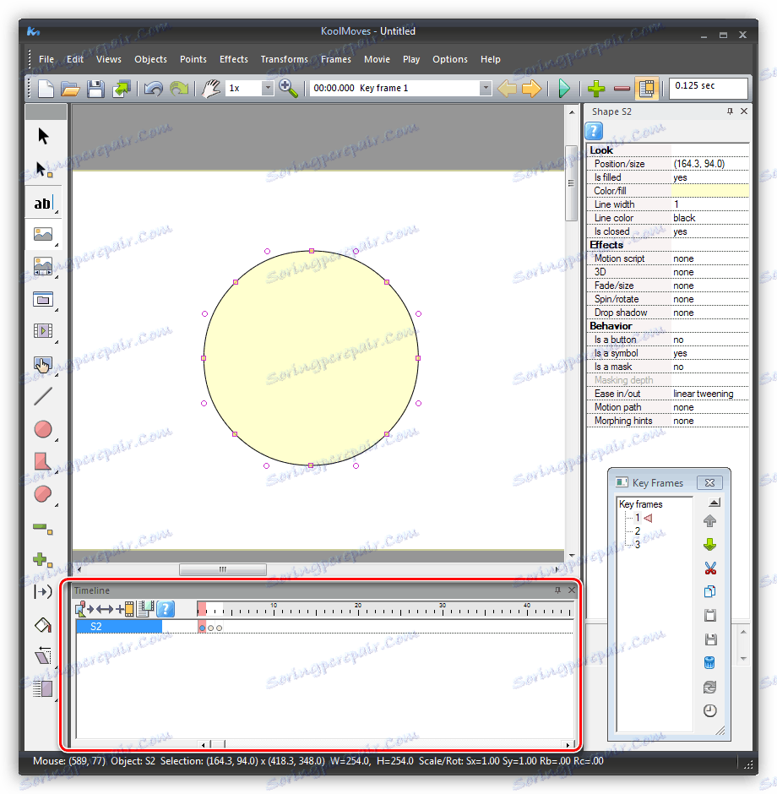Select the red circle shape tool
The image size is (777, 794).
coord(43,429)
